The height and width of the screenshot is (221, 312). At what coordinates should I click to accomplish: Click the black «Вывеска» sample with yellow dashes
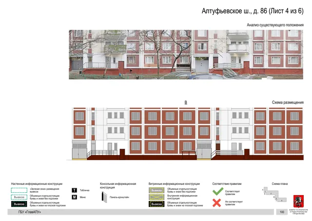156,204
